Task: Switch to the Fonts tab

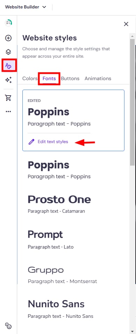Action: pos(49,78)
